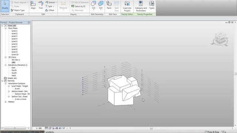Image resolution: width=237 pixels, height=133 pixels.
Task: Select Sheets (all) item
Action: coord(12,78)
